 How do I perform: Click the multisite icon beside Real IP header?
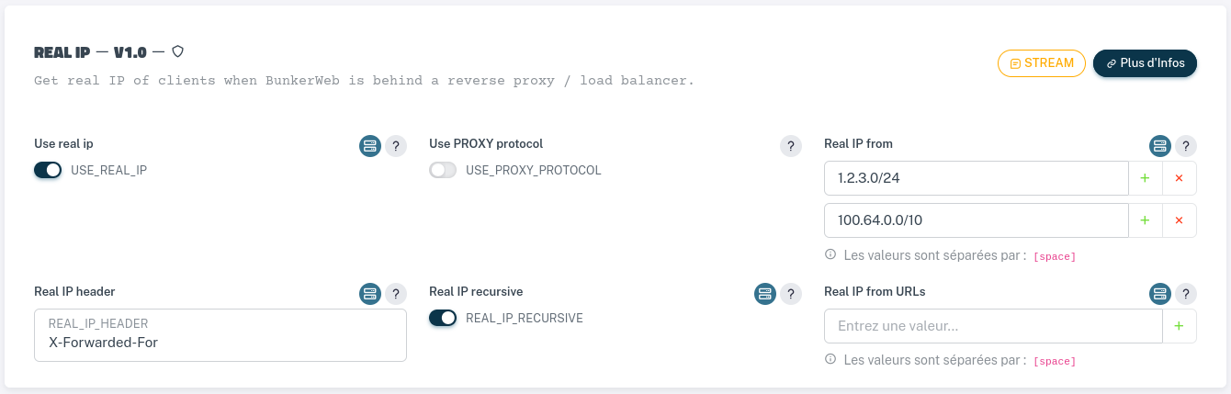tap(370, 294)
